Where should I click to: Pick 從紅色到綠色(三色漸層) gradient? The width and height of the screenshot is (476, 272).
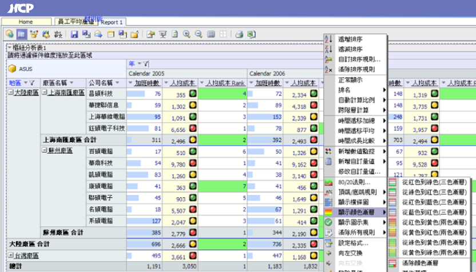tap(434, 182)
